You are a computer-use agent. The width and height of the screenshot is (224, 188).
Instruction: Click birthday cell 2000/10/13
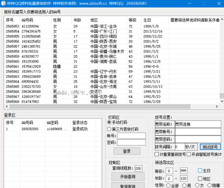click(x=153, y=87)
